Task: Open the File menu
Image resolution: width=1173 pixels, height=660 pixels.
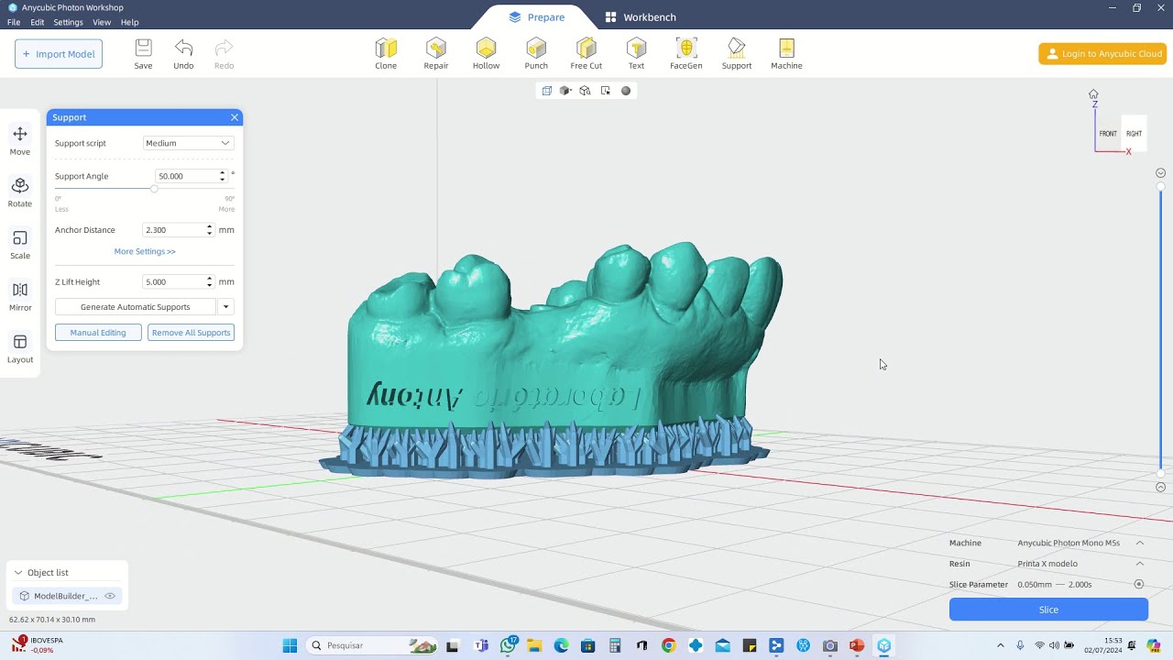Action: tap(14, 22)
